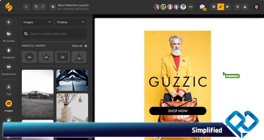Open the Components sidebar tab
The image size is (264, 140).
point(8,70)
